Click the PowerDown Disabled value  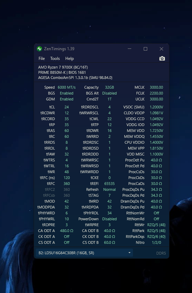109,219
